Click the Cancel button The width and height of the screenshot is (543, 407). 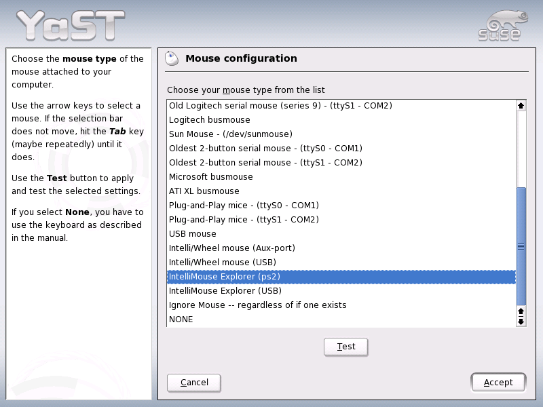[x=194, y=383]
